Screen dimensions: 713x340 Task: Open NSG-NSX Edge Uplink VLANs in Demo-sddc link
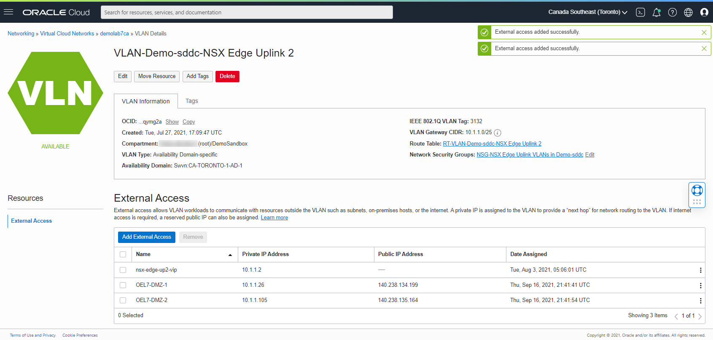tap(530, 155)
